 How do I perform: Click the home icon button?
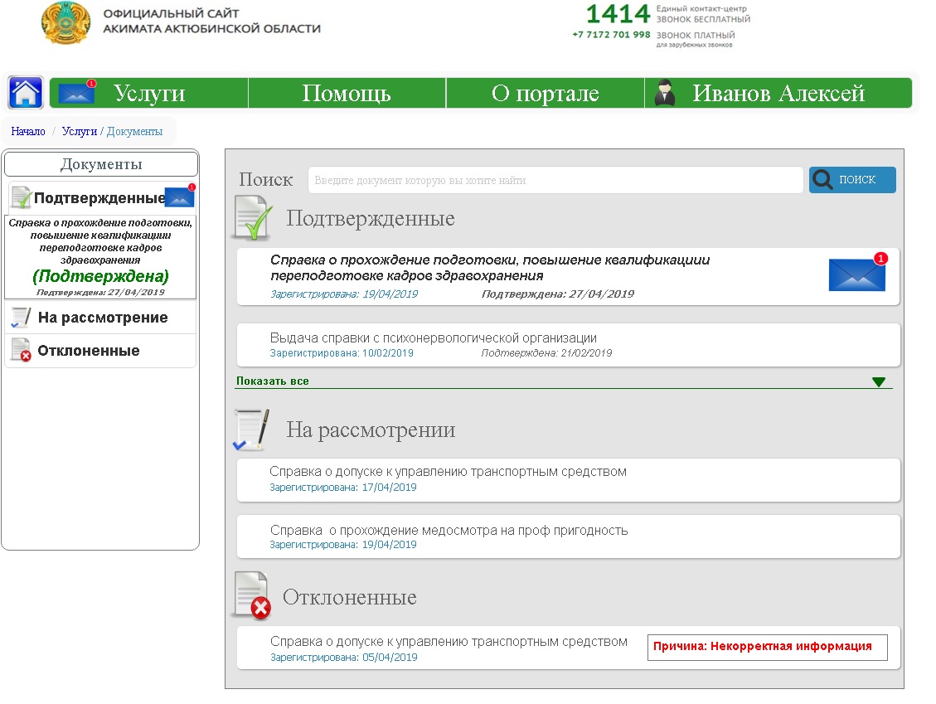pyautogui.click(x=25, y=93)
